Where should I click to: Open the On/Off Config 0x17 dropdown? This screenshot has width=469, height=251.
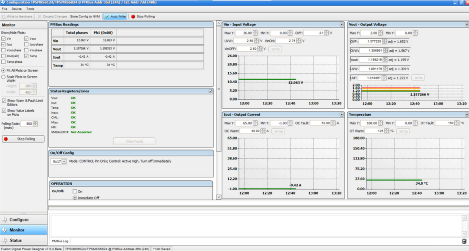[64, 161]
